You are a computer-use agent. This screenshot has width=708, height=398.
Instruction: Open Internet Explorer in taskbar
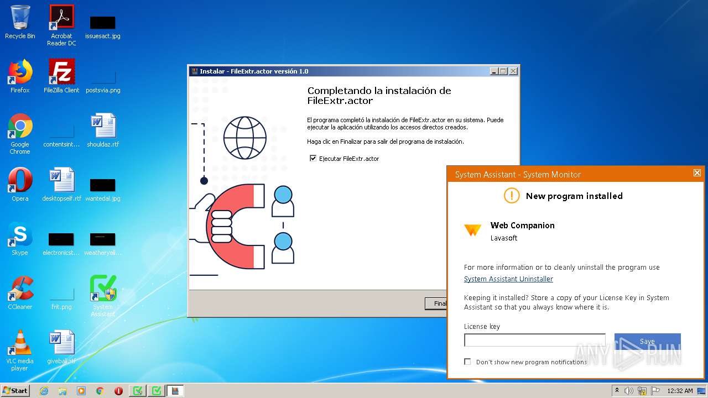(x=44, y=391)
